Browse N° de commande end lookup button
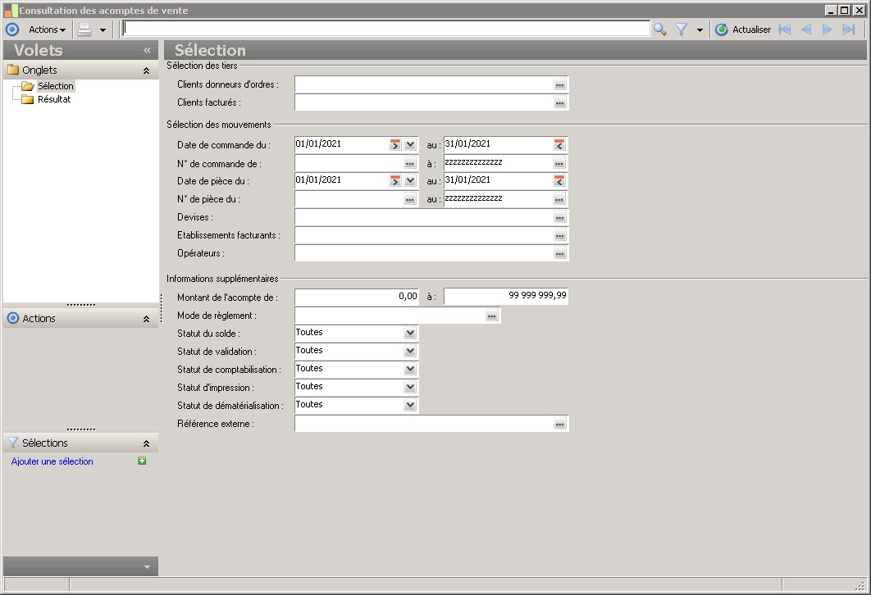 coord(559,163)
